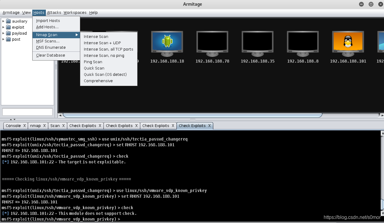Screen dimensions: 384x223
Task: Click the vertical scrollbar thumb of the console output
Action: coord(382,205)
